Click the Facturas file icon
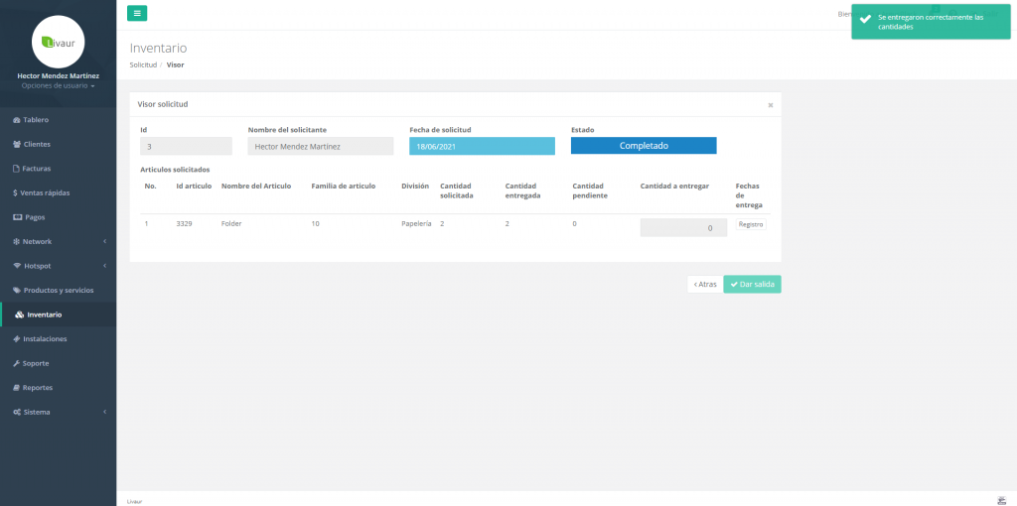The width and height of the screenshot is (1017, 506). click(16, 169)
